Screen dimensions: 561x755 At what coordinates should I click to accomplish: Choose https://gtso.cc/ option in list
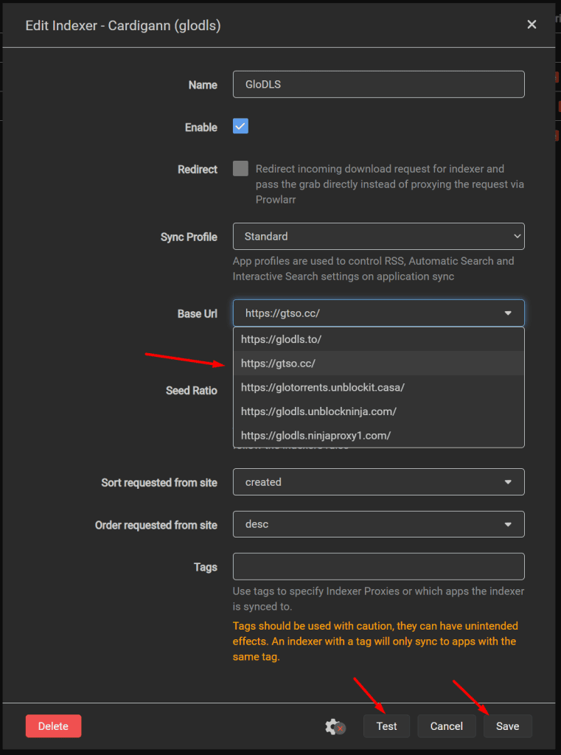(x=278, y=363)
